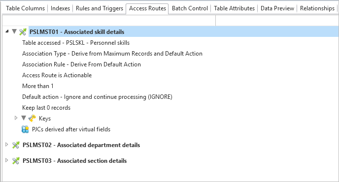
Task: Collapse the PSLMST01 access route node
Action: [x=7, y=31]
